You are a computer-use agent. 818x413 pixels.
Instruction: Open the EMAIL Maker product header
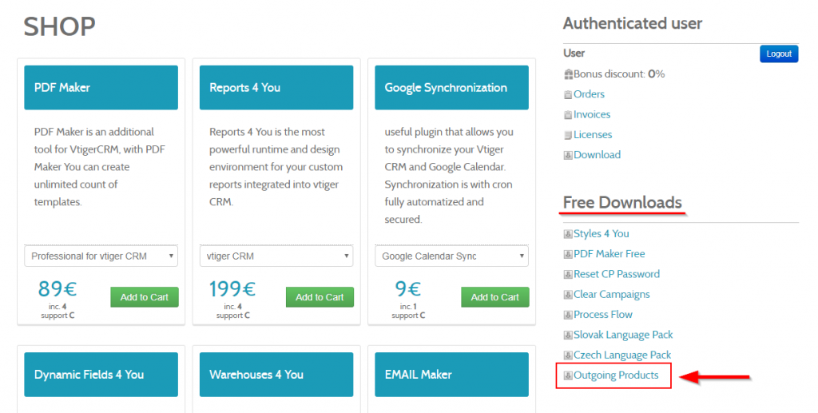[x=451, y=375]
